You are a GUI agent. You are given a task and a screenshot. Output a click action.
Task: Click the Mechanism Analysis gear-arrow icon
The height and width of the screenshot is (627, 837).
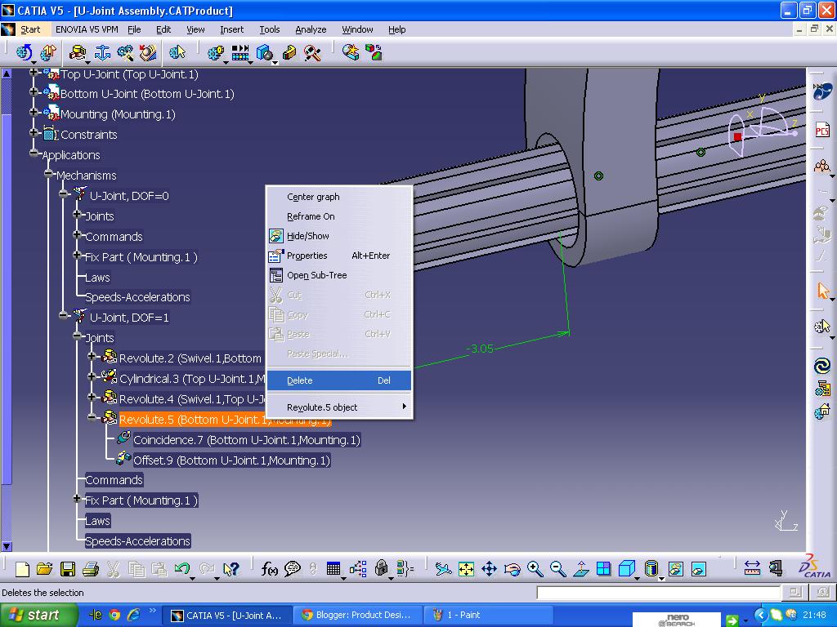[177, 52]
